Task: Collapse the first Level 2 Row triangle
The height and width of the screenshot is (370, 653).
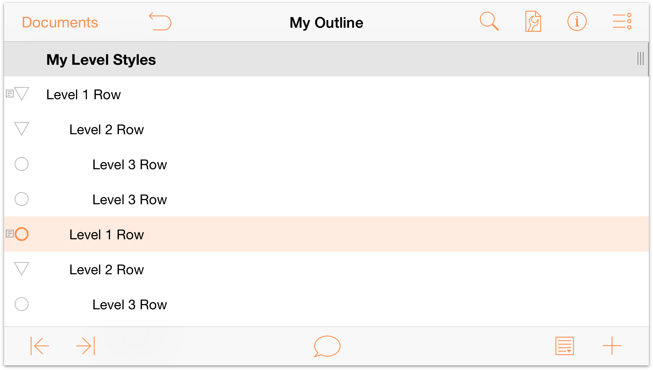Action: 22,129
